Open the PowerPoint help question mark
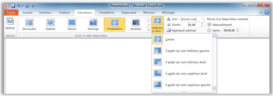This screenshot has width=273, height=96. coord(267,12)
